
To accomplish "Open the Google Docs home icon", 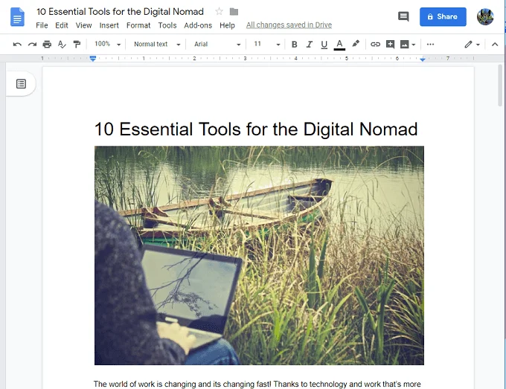I will click(x=17, y=17).
